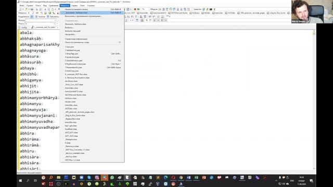Open the Справка menu
Screen dimensions: 333x187
point(91,6)
